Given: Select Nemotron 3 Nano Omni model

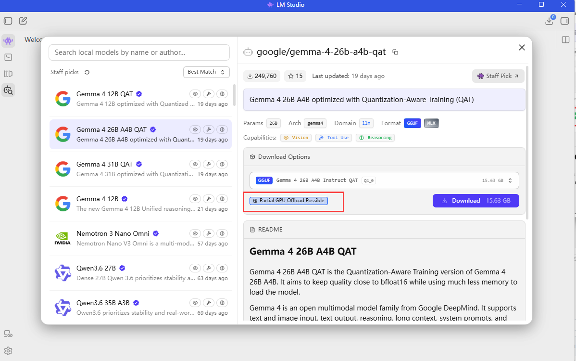Looking at the screenshot, I should (141, 238).
